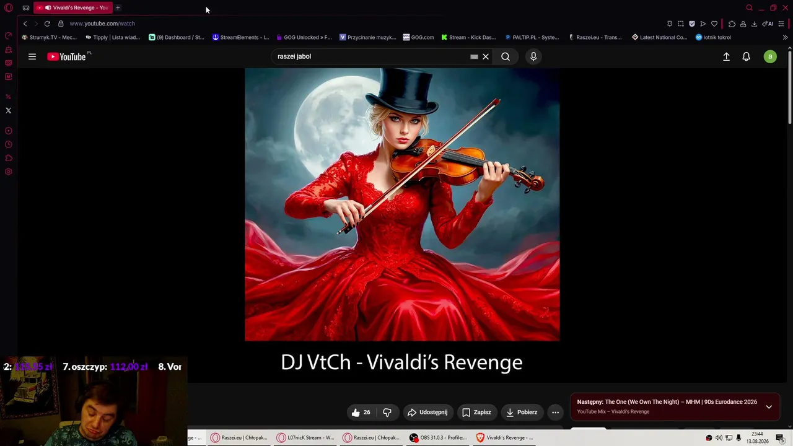
Task: Bookmark page with heart icon
Action: tap(714, 24)
